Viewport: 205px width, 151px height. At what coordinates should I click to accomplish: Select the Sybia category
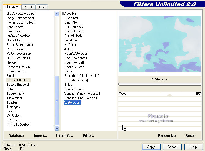[10, 89]
